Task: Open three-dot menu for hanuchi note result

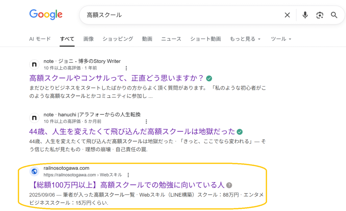Action: pyautogui.click(x=146, y=121)
